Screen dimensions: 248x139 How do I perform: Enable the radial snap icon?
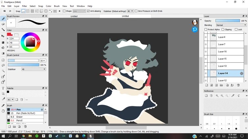pos(41,11)
